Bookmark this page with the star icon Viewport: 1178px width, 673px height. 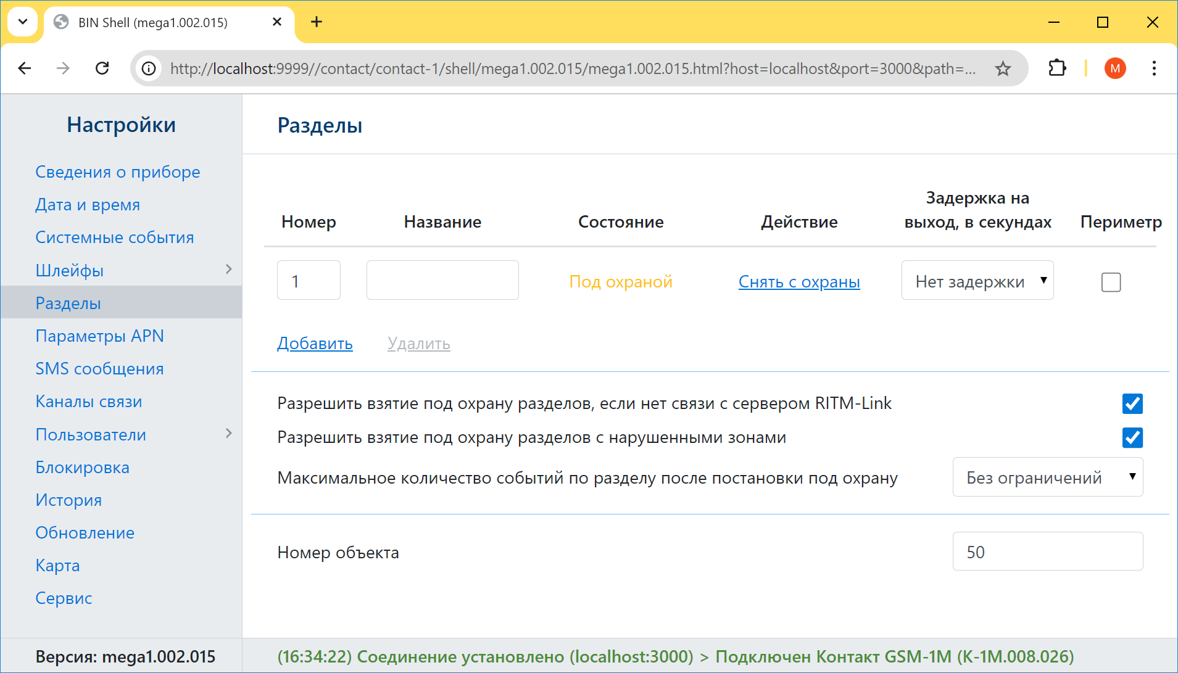coord(1003,68)
